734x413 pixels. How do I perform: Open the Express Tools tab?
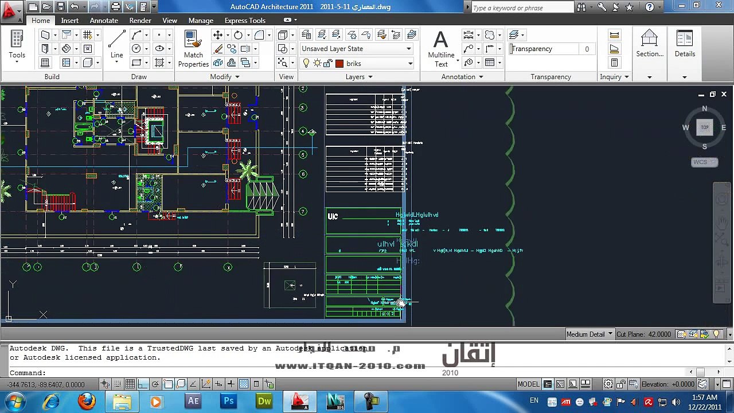coord(245,20)
